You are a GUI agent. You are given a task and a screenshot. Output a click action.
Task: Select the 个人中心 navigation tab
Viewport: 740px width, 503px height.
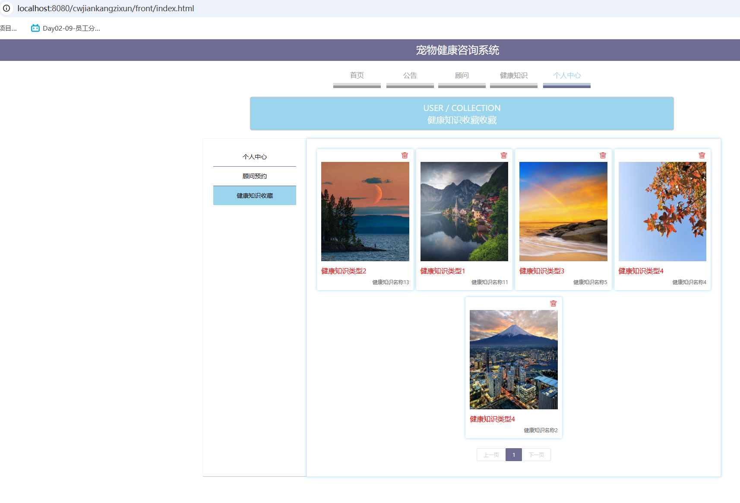click(x=567, y=76)
